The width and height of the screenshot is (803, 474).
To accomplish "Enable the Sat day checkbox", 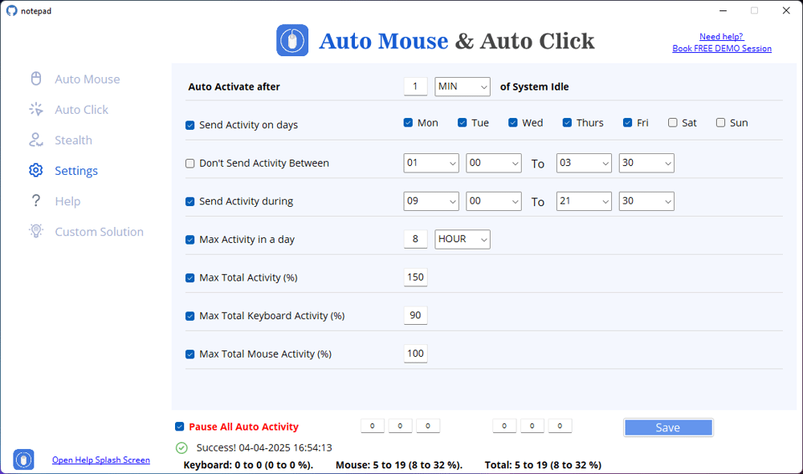I will 673,123.
